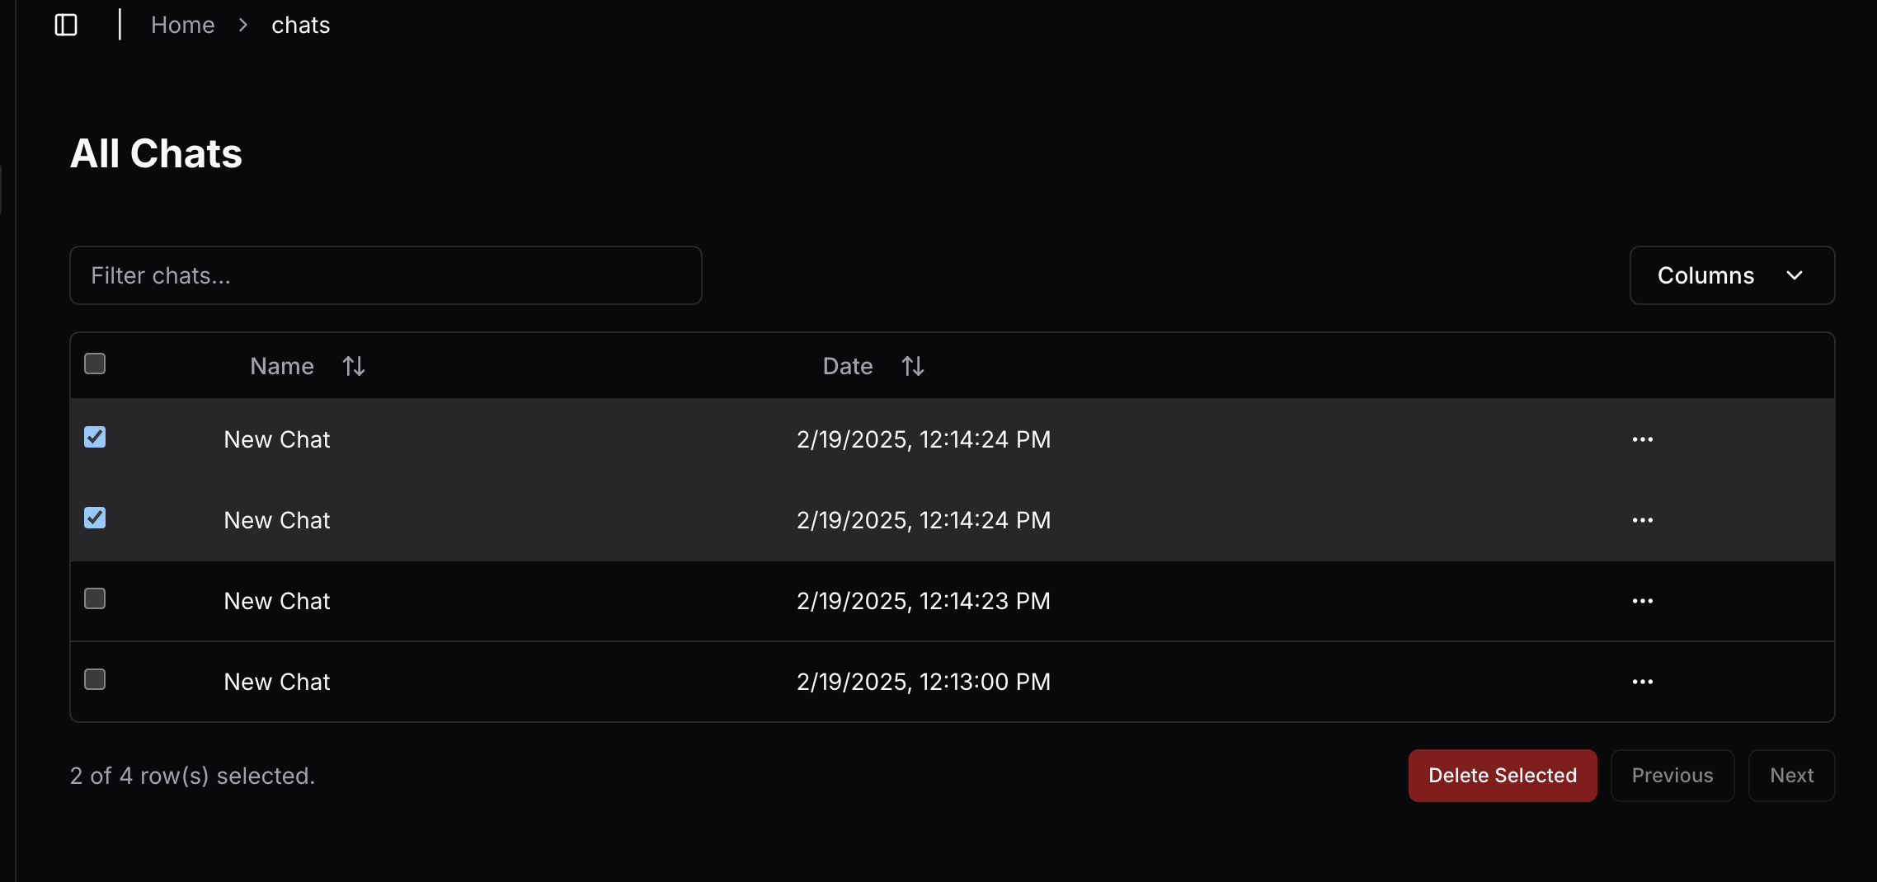Click the Previous page button
The height and width of the screenshot is (882, 1877).
coord(1672,776)
